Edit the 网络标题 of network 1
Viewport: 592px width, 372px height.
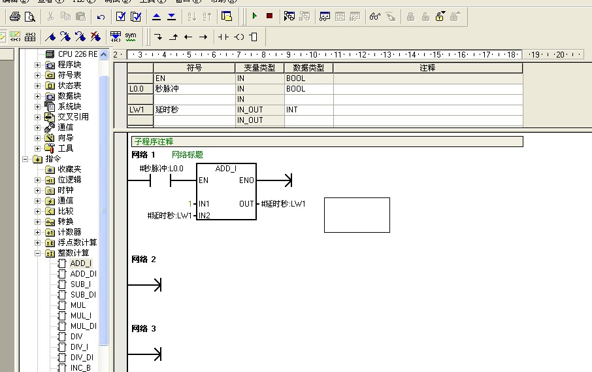tap(188, 154)
